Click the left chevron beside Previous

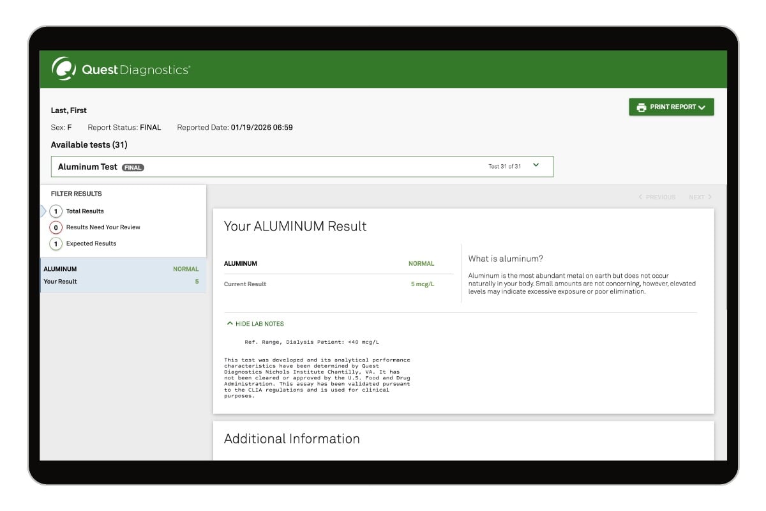[640, 197]
